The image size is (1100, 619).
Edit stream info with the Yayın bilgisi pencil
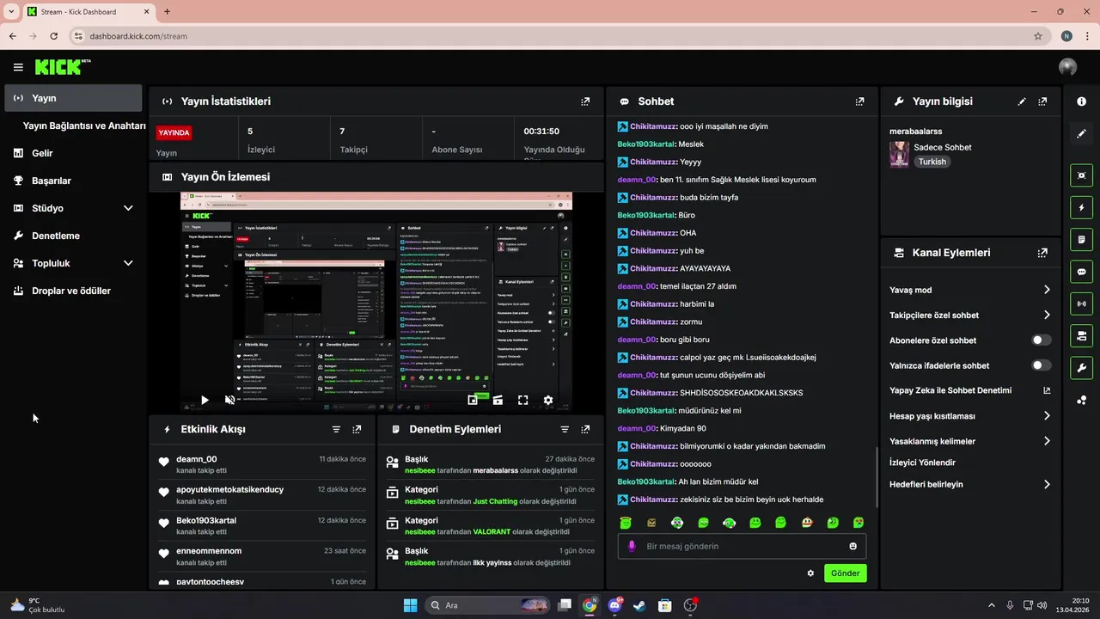(x=1022, y=101)
